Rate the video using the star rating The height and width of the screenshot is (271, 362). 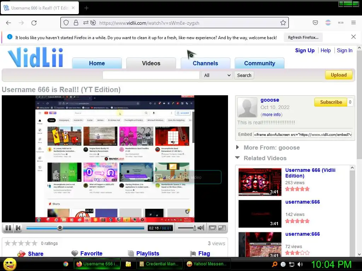click(x=21, y=243)
